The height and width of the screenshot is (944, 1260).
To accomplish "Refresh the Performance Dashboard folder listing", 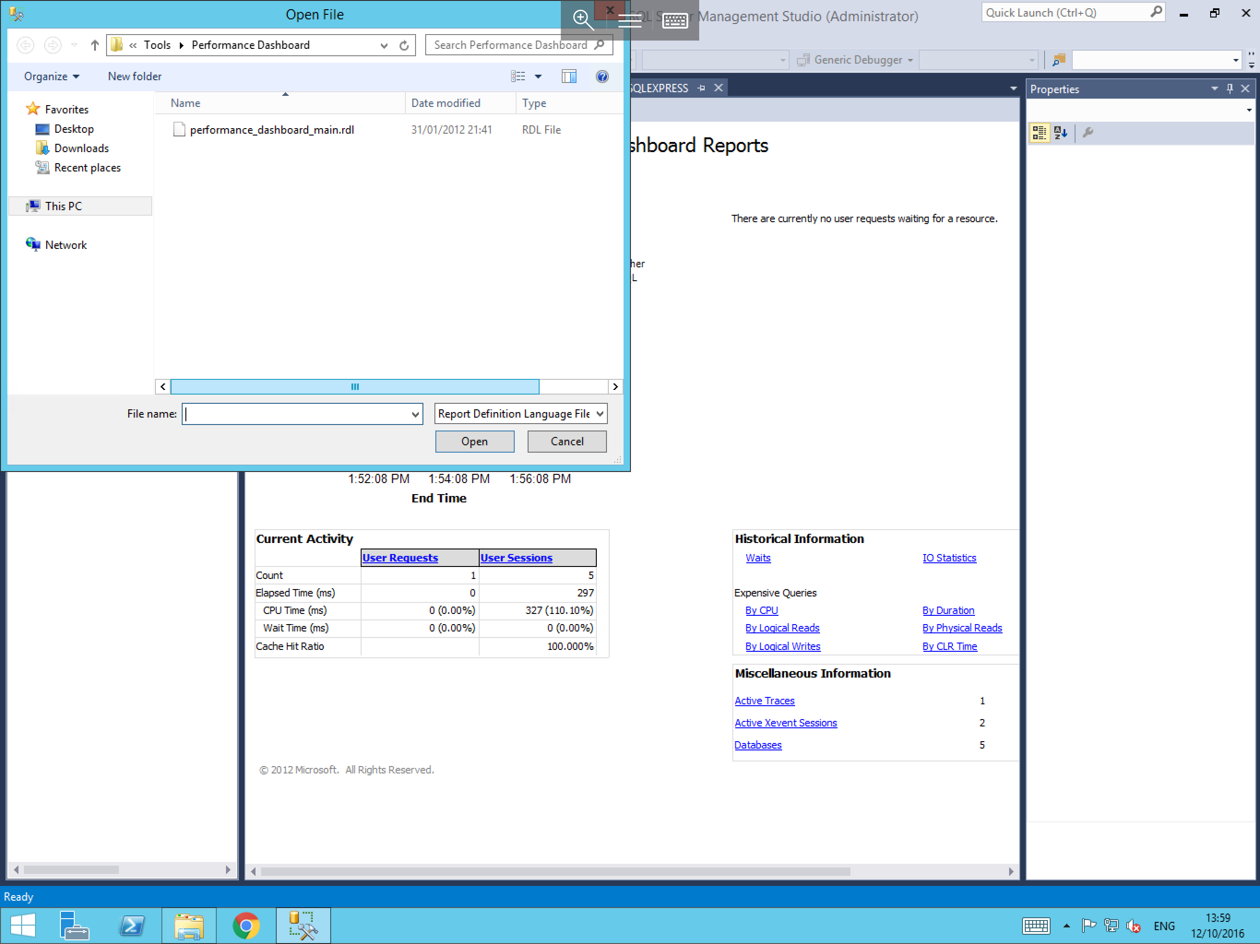I will [404, 46].
